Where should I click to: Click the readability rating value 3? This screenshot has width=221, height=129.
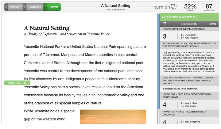click(x=165, y=36)
